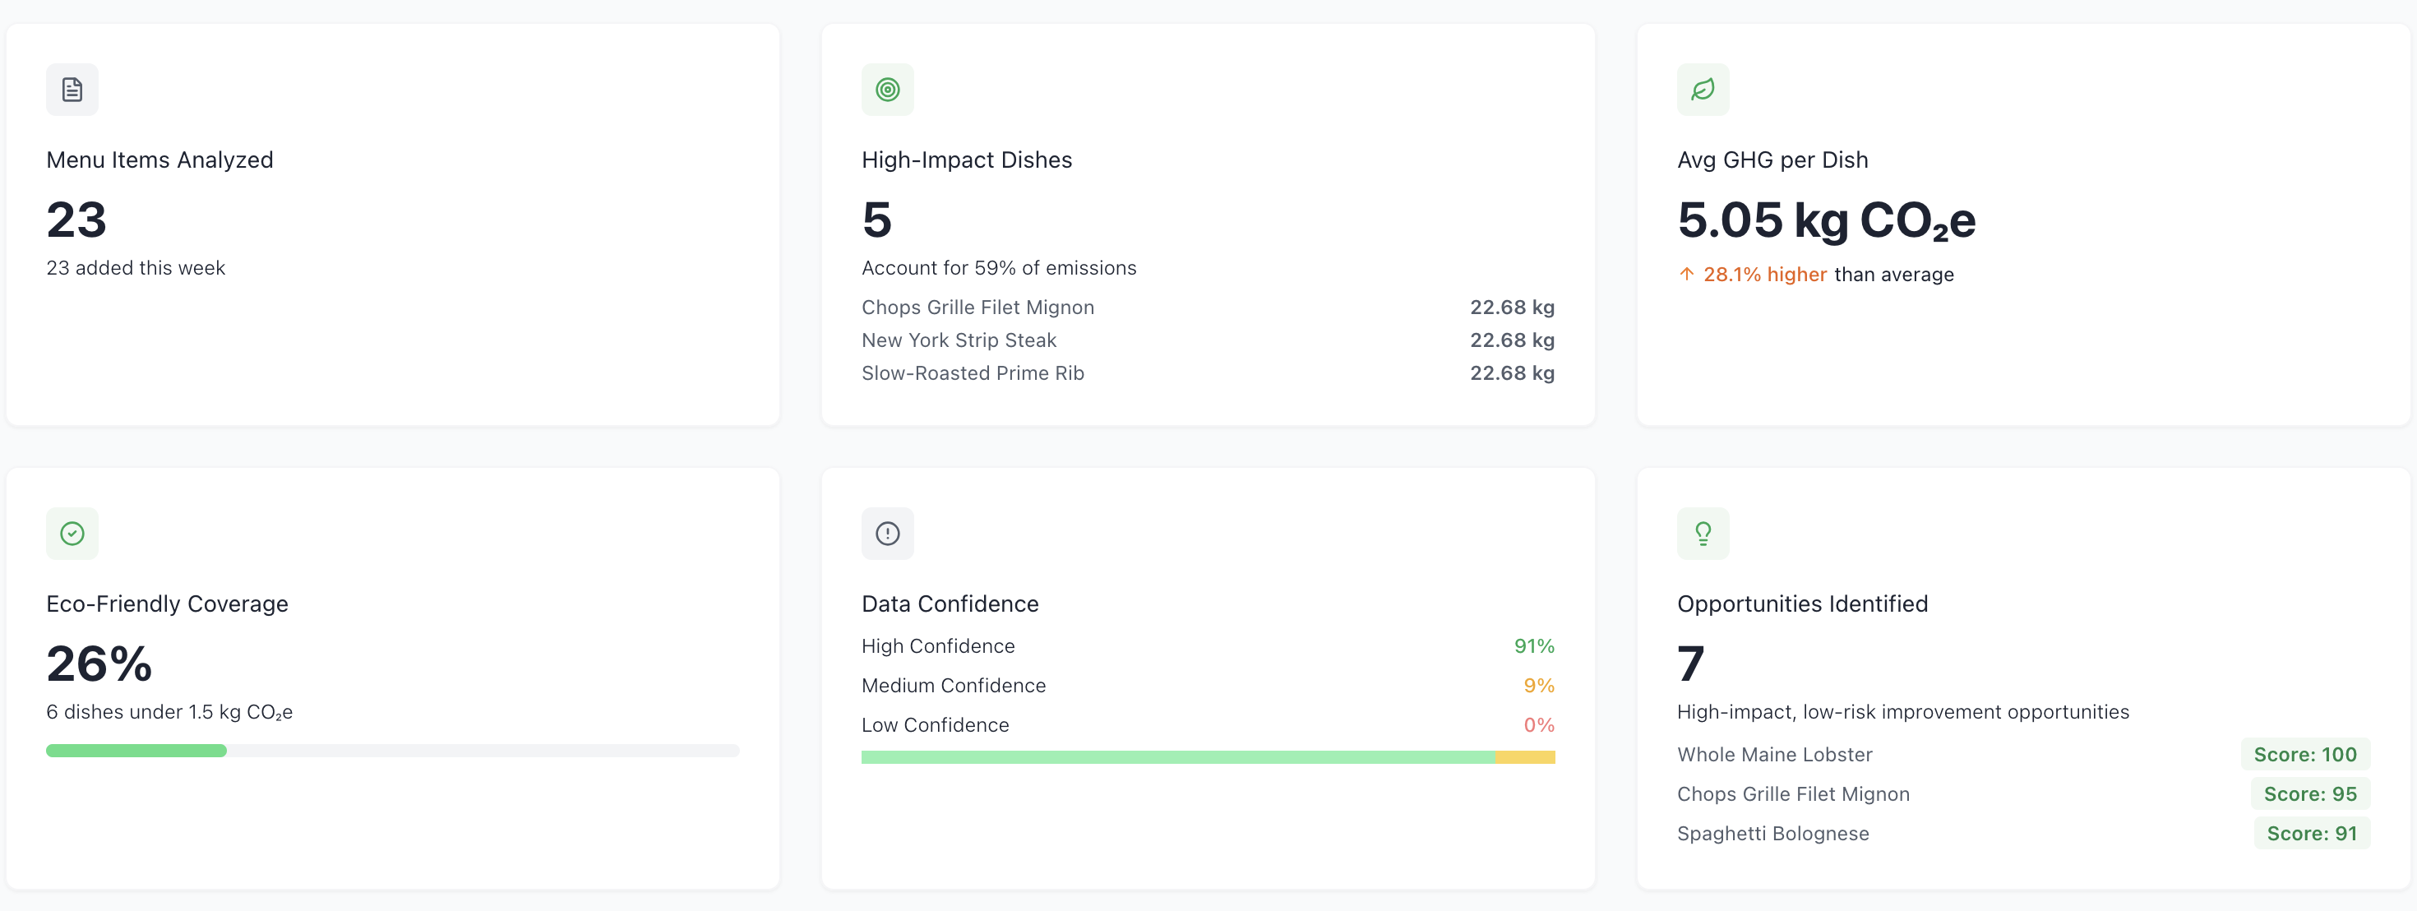Click the Score: 100 badge

(2306, 754)
